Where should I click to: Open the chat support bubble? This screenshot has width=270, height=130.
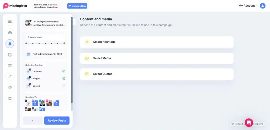click(x=249, y=123)
